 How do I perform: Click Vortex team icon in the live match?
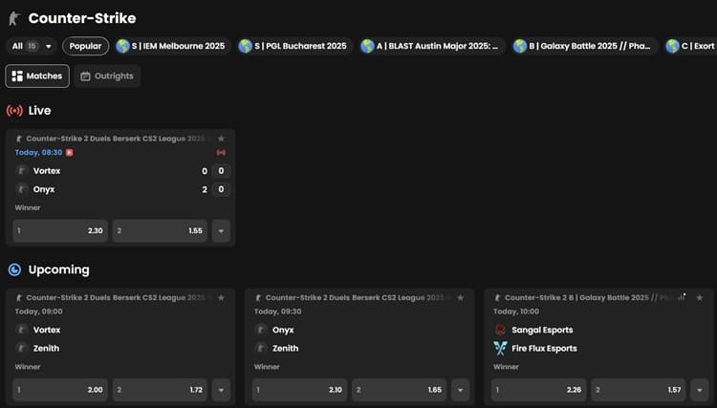click(21, 171)
